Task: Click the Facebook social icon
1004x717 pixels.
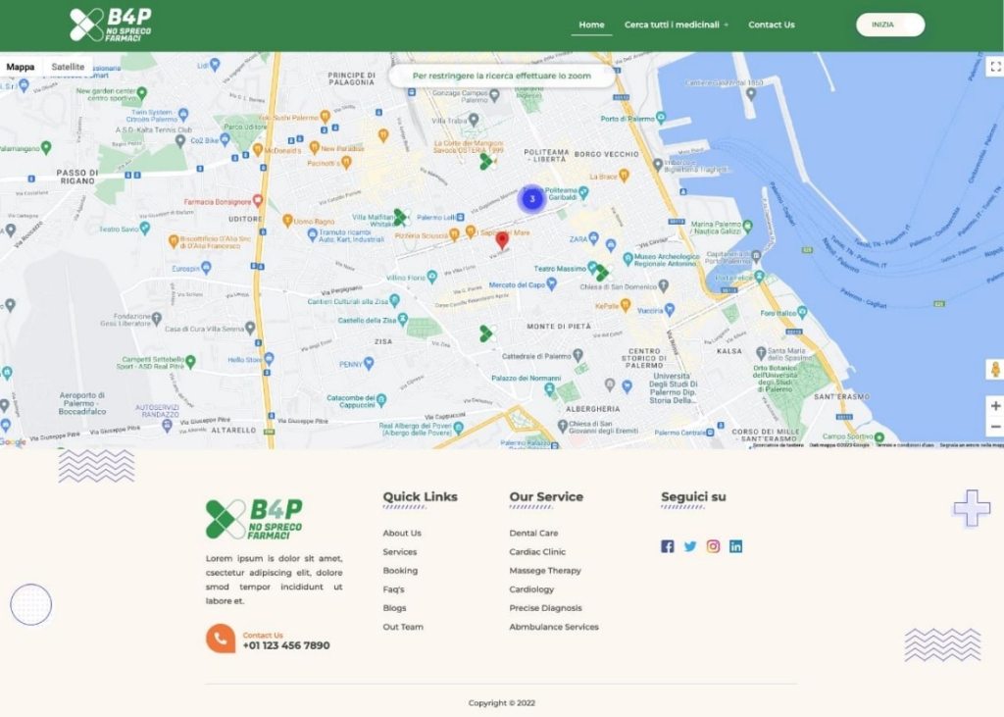Action: pos(667,546)
